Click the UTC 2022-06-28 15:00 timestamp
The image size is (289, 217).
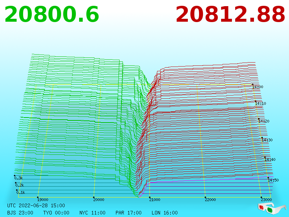tap(36, 205)
